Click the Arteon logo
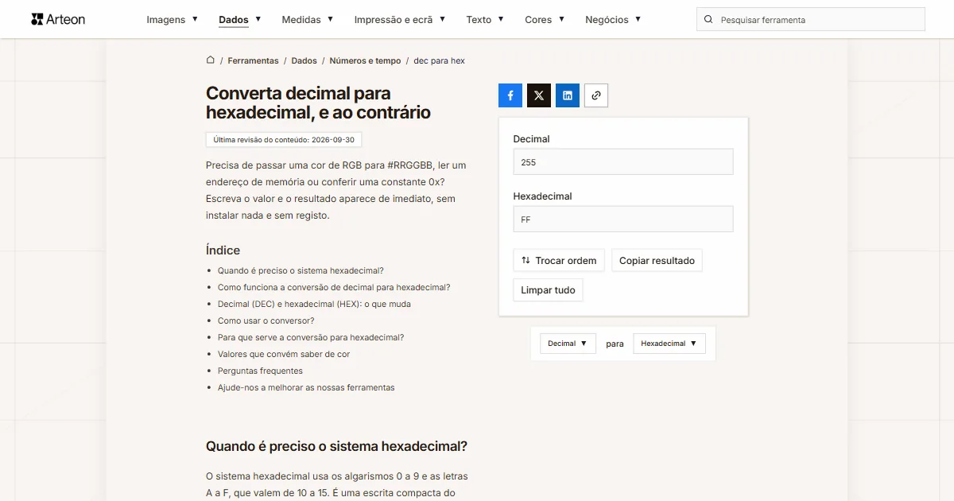The image size is (954, 501). coord(58,19)
